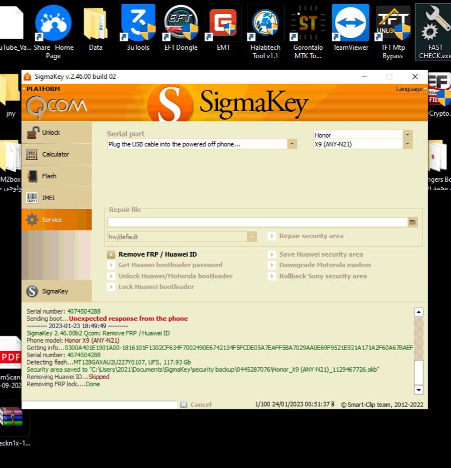This screenshot has height=468, width=451.
Task: Click the IMEI barcode icon
Action: coord(32,198)
